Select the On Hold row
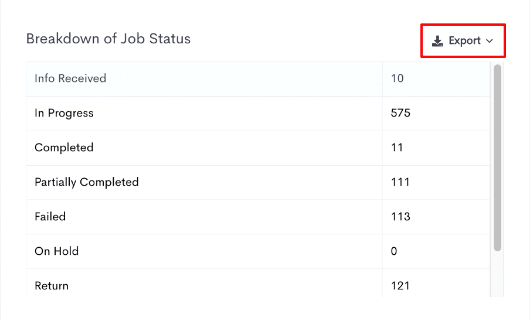 258,251
